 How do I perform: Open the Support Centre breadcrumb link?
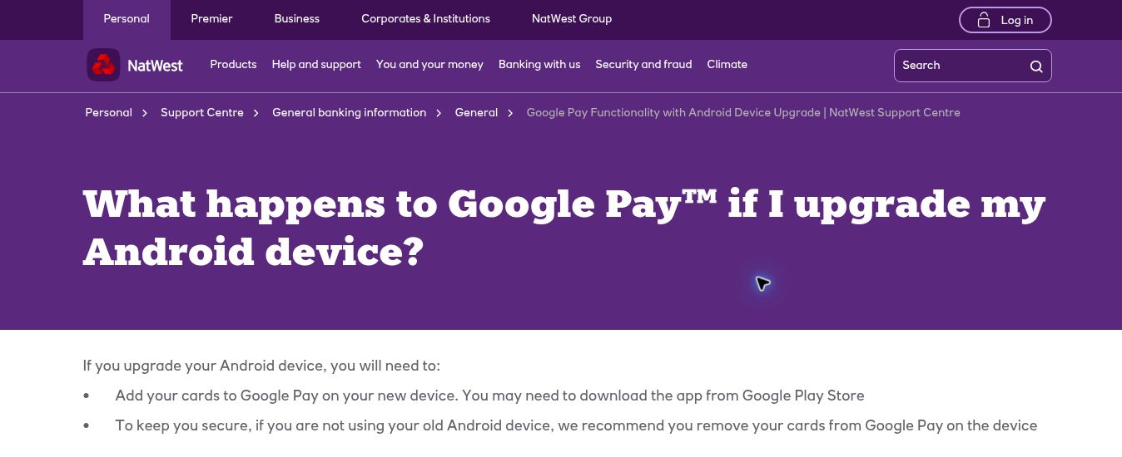click(202, 112)
